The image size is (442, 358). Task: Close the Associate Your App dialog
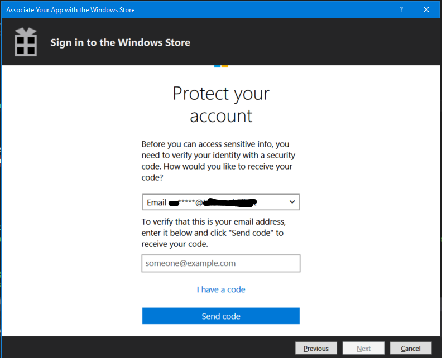click(x=426, y=10)
